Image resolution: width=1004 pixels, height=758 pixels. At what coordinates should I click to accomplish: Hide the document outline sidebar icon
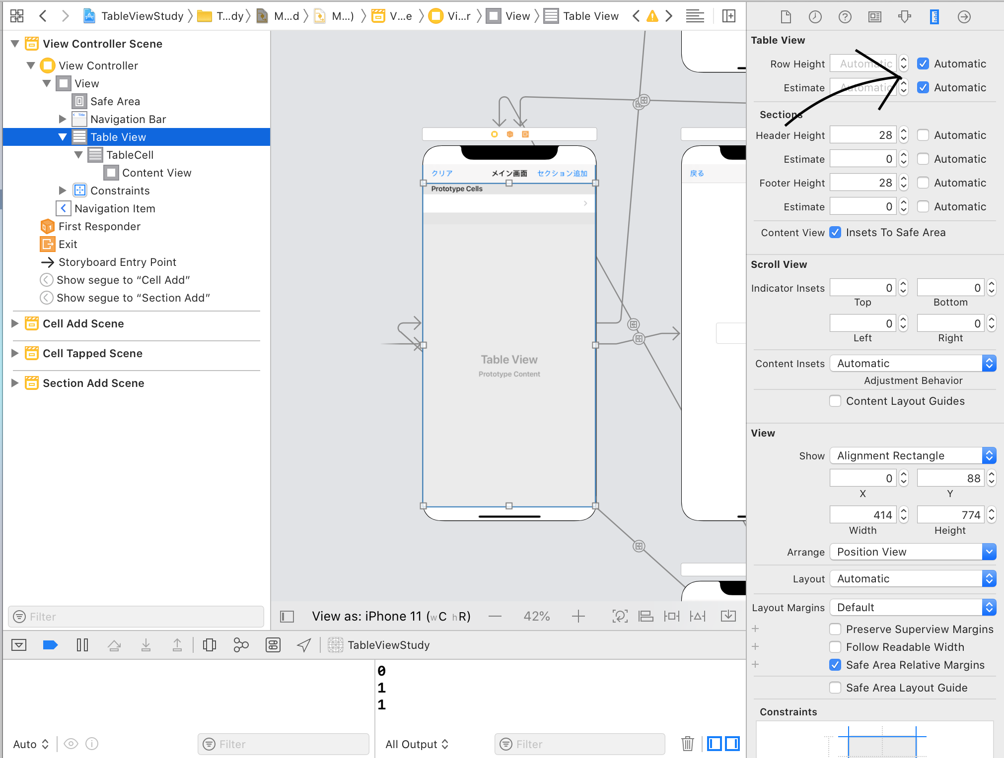pos(287,616)
